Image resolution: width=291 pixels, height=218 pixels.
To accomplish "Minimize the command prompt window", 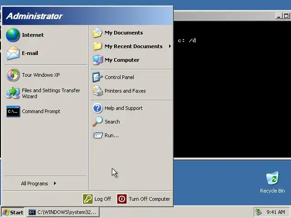I will click(x=278, y=16).
